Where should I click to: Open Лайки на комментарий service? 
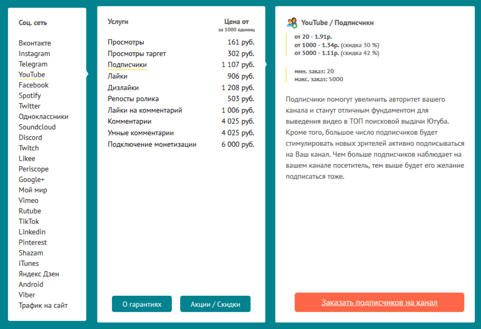tap(145, 110)
